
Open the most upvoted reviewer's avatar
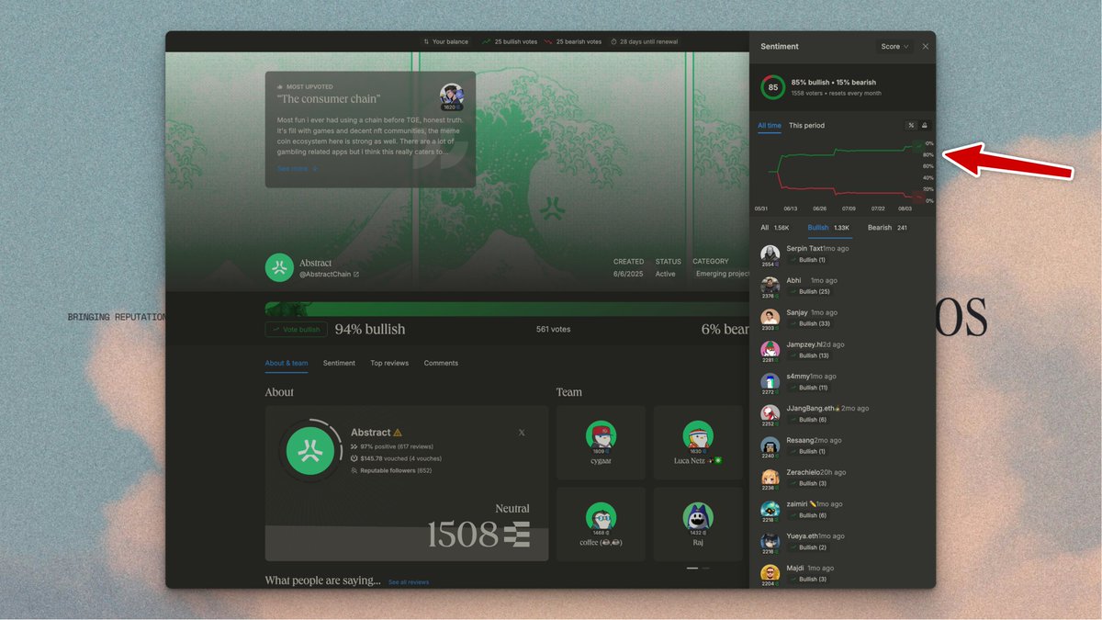(x=451, y=95)
